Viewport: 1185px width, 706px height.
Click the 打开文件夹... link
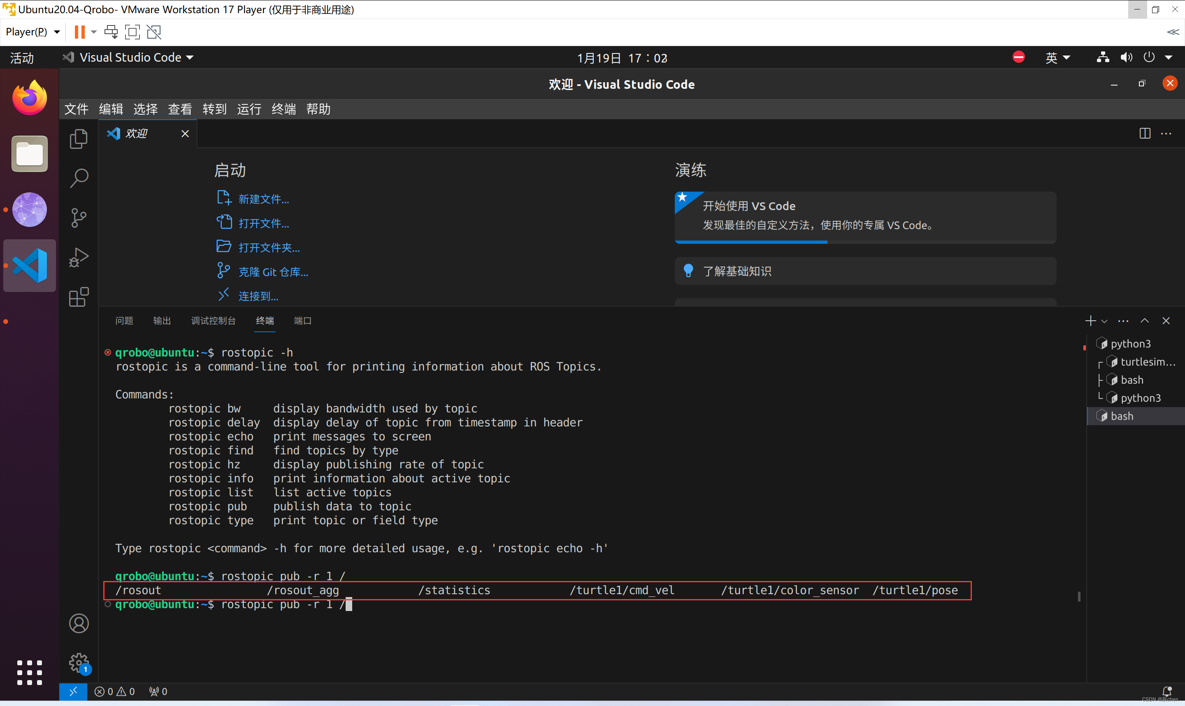click(x=269, y=248)
